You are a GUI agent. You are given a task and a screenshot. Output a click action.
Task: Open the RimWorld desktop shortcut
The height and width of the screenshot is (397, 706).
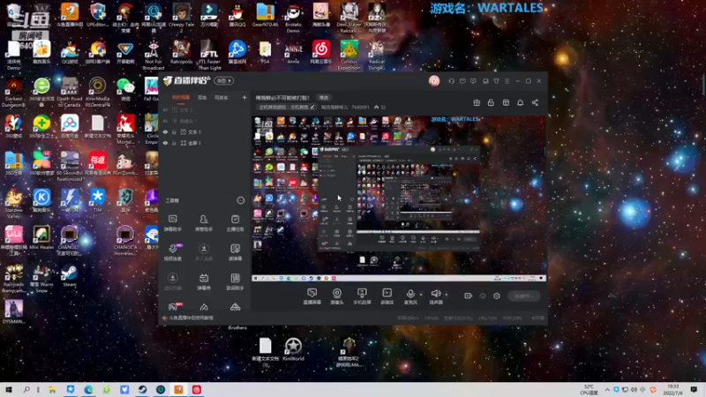[293, 348]
